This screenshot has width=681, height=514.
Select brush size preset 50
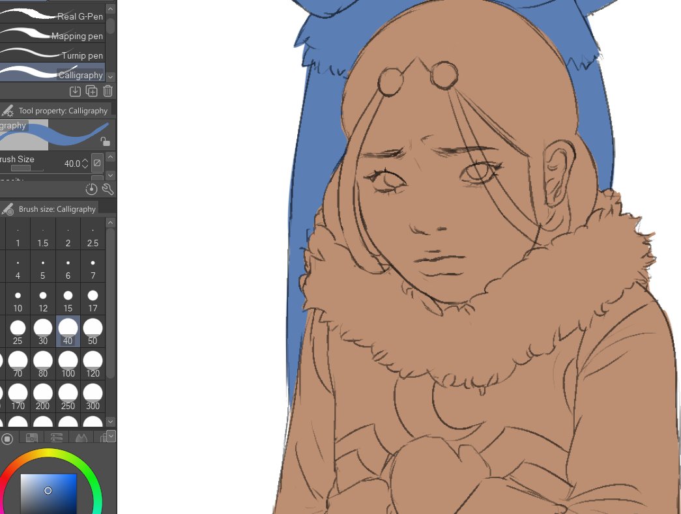(93, 332)
